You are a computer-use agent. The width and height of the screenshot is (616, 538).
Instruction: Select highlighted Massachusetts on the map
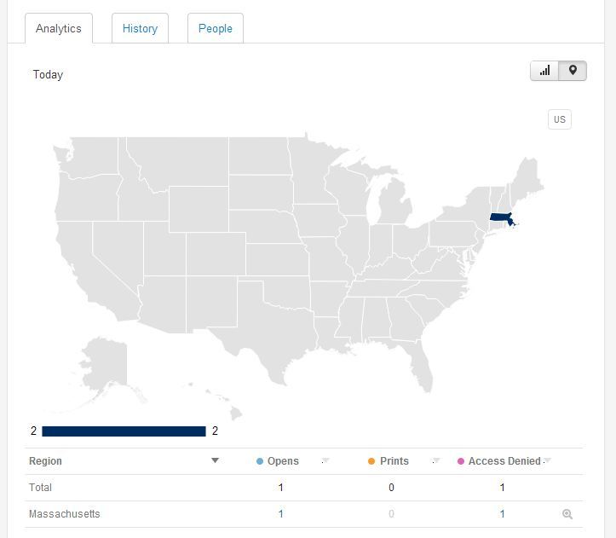pos(501,217)
